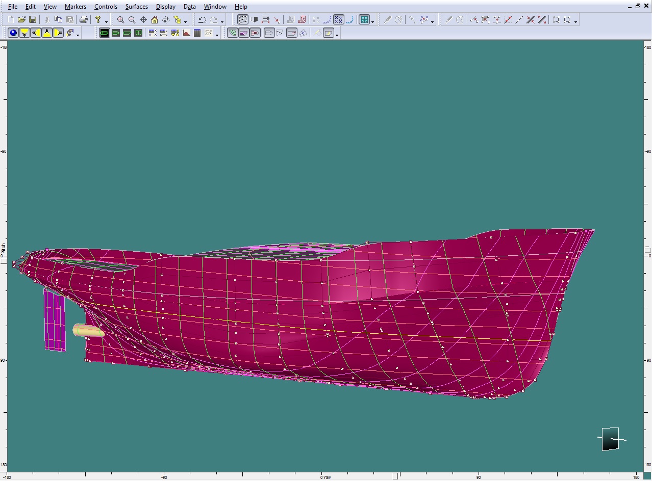Open the File menu
Image resolution: width=652 pixels, height=481 pixels.
point(13,7)
